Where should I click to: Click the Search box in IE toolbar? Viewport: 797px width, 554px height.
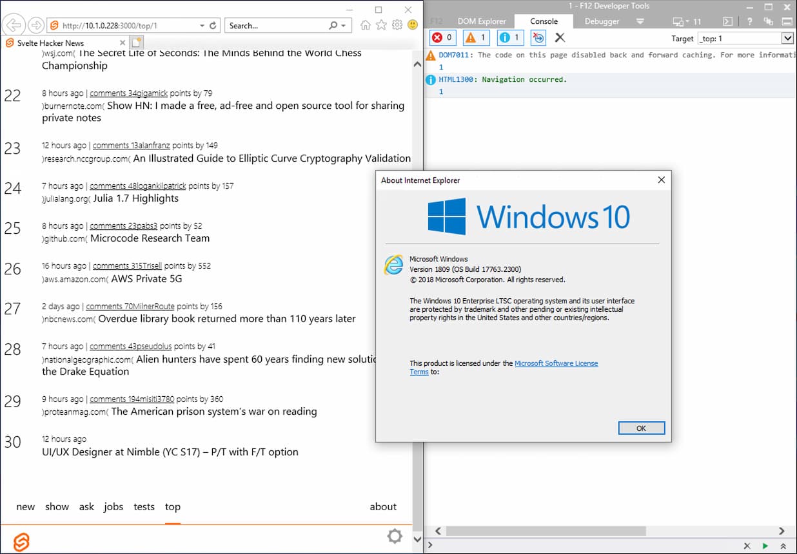[276, 26]
